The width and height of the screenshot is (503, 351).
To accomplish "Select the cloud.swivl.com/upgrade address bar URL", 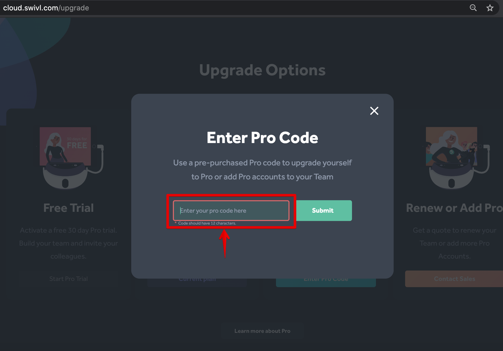I will coord(46,8).
